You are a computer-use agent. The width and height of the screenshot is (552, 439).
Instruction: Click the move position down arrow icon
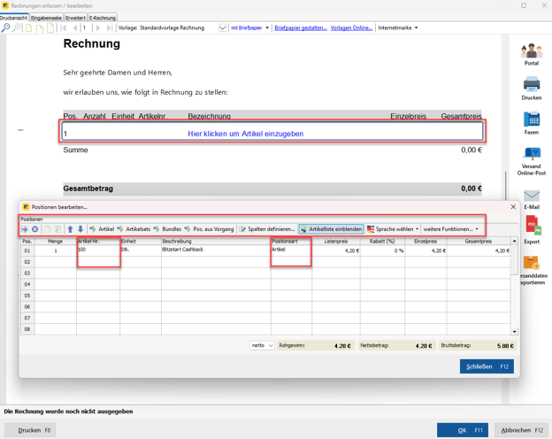(80, 229)
